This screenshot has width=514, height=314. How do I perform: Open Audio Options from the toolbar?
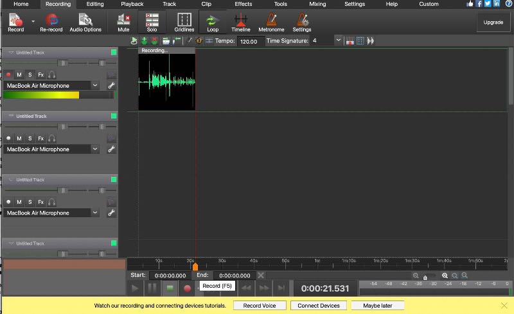(85, 22)
